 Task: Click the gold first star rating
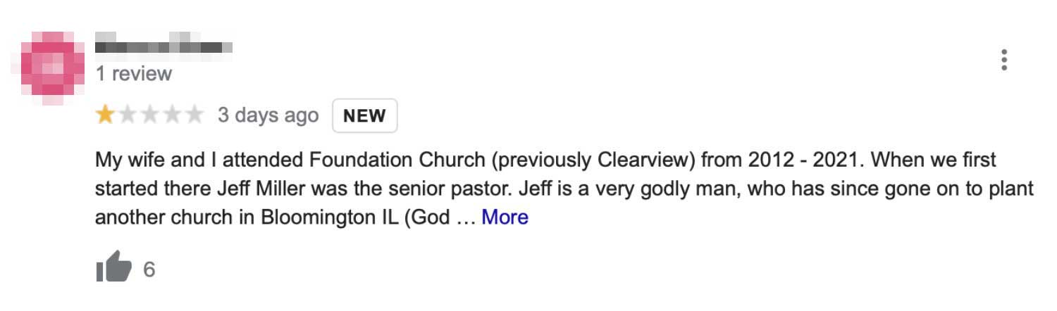click(105, 115)
